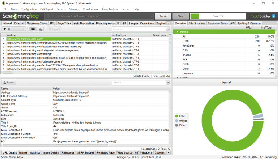Open the Mode menu

[x=14, y=9]
